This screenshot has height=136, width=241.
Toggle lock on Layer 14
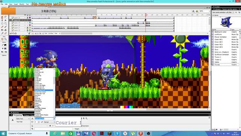pos(27,18)
